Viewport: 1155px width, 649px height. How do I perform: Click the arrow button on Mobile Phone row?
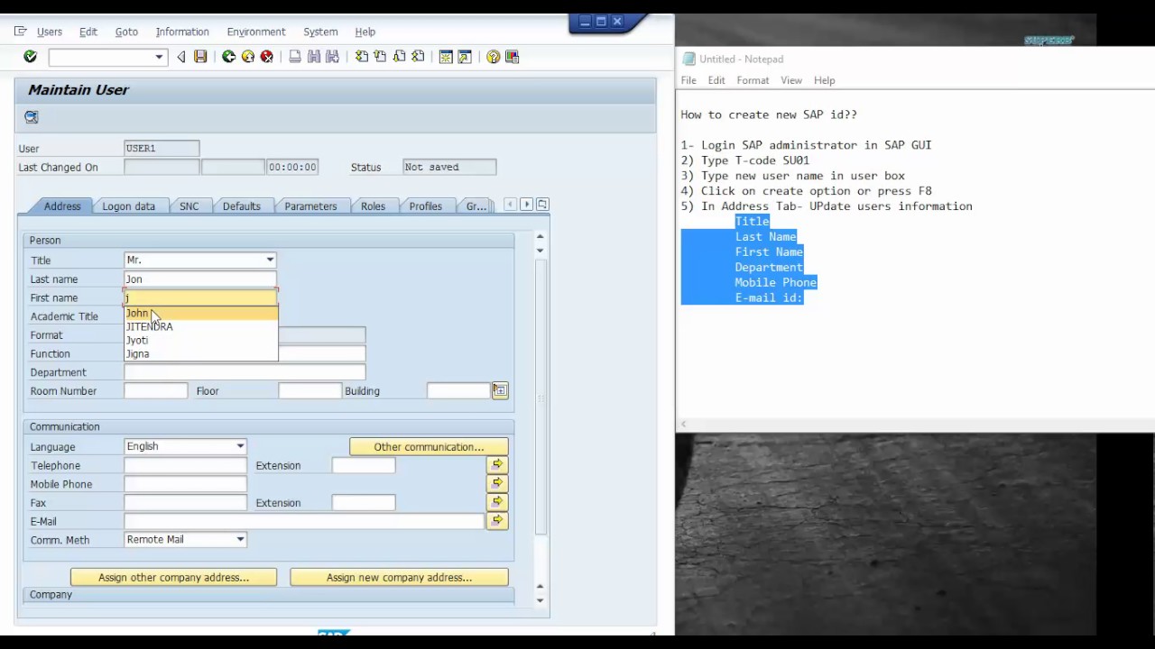(x=497, y=483)
